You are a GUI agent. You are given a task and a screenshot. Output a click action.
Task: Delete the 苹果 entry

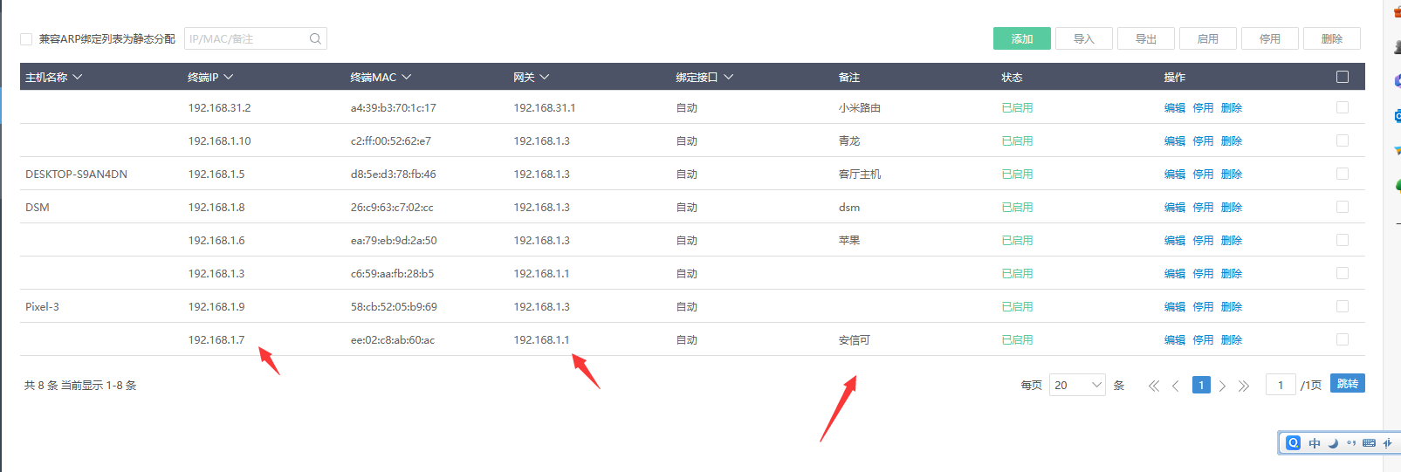[x=1232, y=241]
